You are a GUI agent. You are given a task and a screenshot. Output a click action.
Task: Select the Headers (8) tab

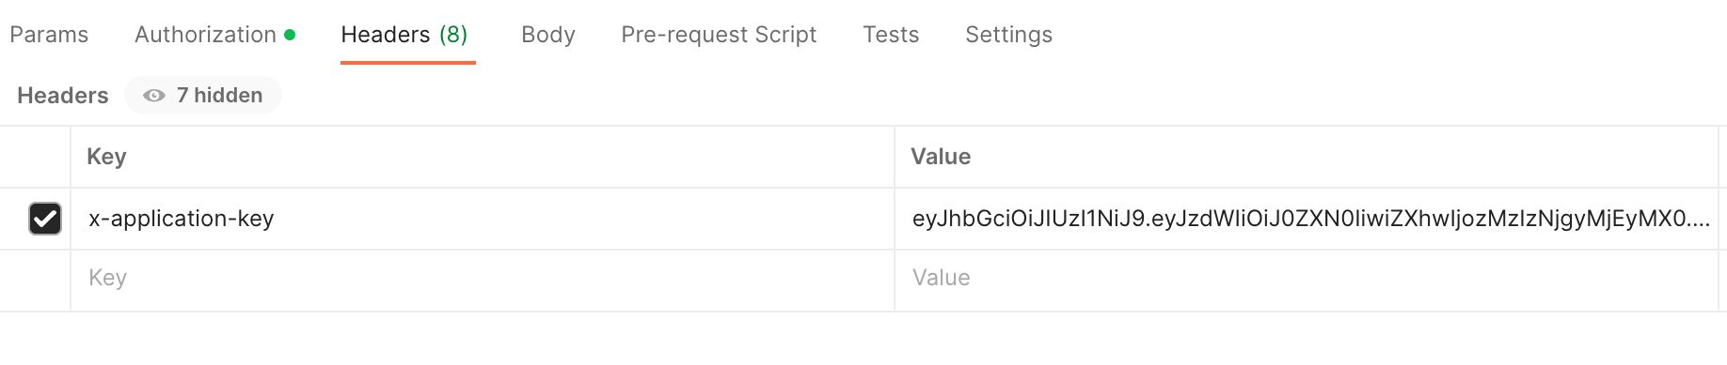[404, 35]
